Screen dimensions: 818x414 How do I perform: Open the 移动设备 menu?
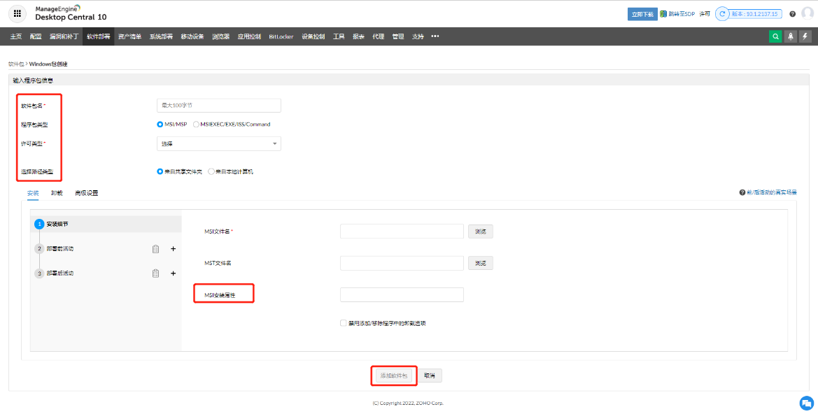(192, 36)
